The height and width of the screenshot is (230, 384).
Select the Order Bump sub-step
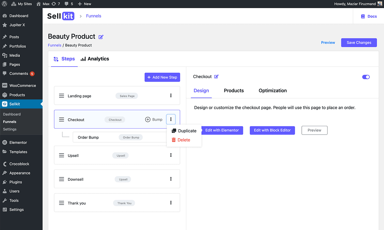pos(120,137)
